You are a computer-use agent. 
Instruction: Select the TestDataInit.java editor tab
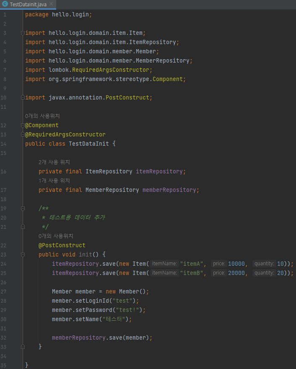click(28, 5)
